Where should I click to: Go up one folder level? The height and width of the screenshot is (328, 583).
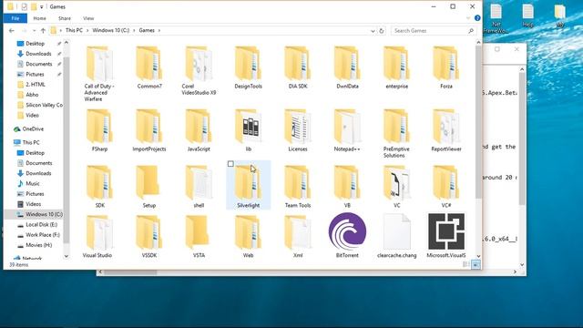[43, 30]
